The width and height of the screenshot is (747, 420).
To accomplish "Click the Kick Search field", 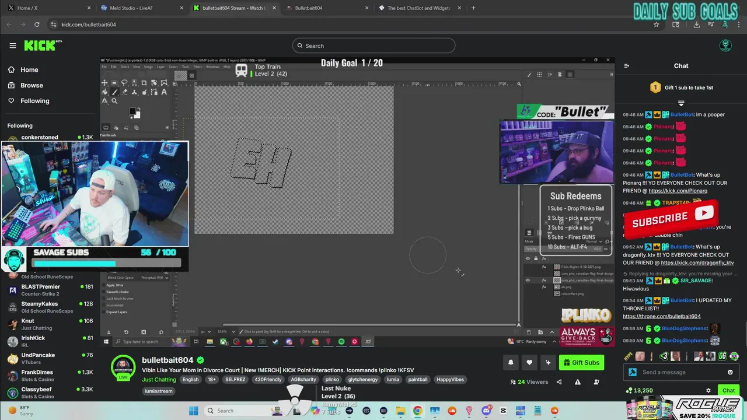I will [373, 45].
